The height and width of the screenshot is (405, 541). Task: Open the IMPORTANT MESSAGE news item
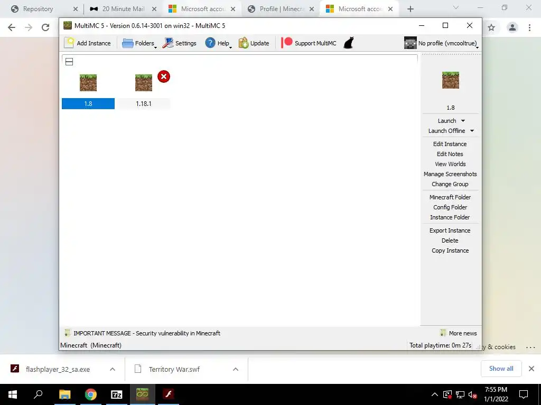point(142,333)
